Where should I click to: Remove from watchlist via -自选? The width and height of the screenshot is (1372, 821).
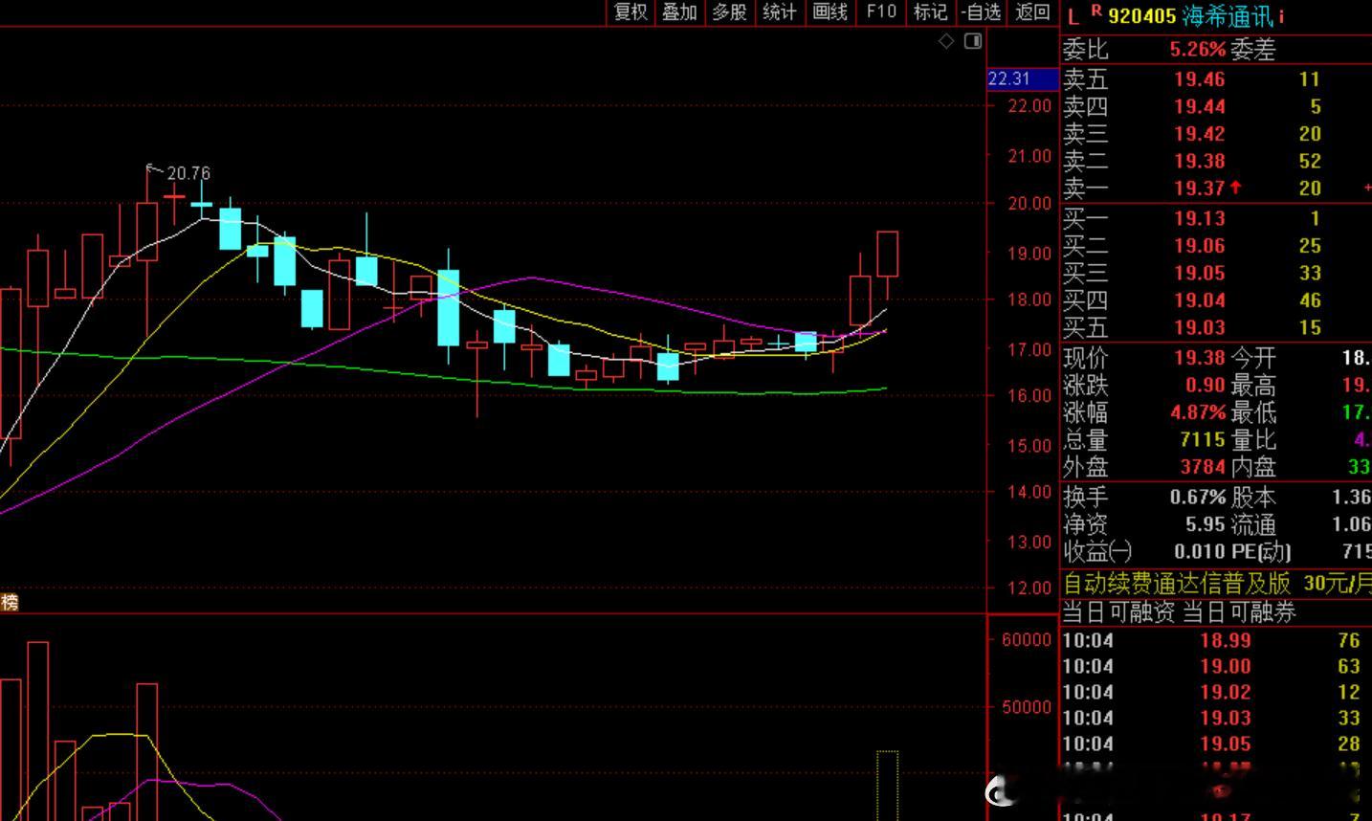click(x=981, y=11)
